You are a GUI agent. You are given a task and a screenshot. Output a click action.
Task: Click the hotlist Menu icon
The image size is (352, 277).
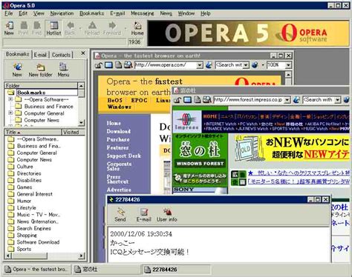point(63,70)
